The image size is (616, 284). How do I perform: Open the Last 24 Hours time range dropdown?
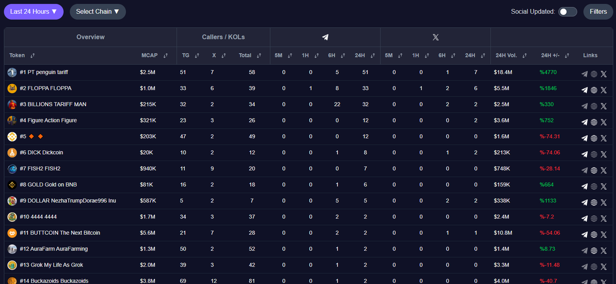click(x=34, y=11)
